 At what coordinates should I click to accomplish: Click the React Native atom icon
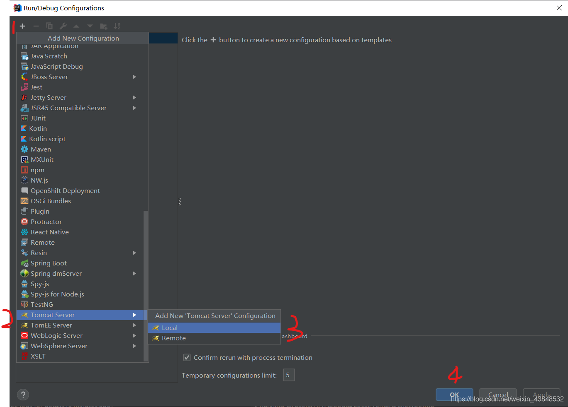click(24, 232)
